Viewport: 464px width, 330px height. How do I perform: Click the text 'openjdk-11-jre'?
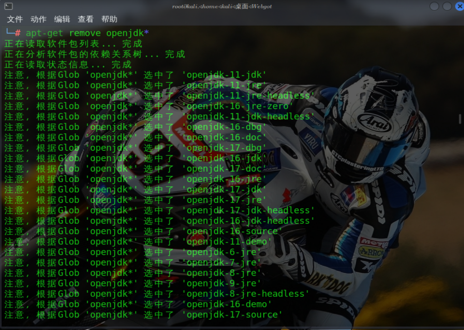(224, 85)
